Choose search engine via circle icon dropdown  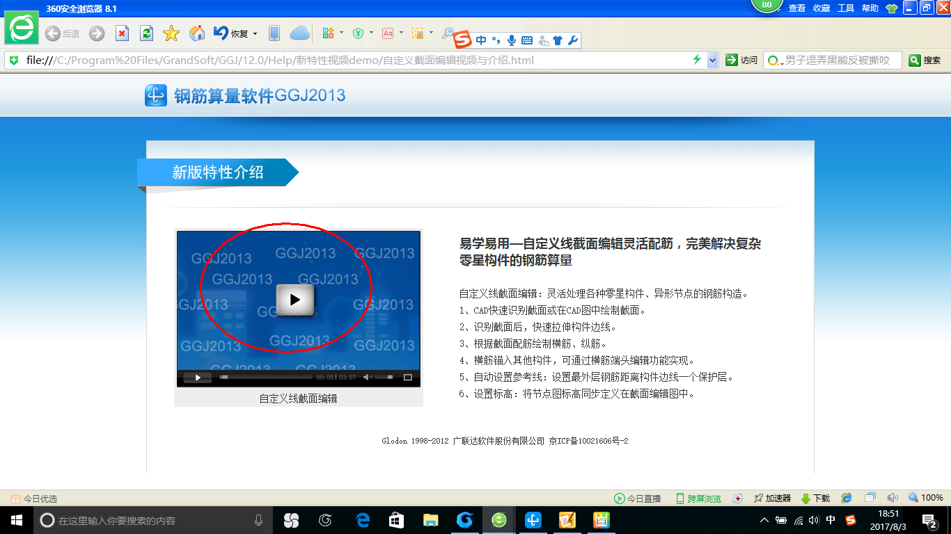(x=775, y=61)
